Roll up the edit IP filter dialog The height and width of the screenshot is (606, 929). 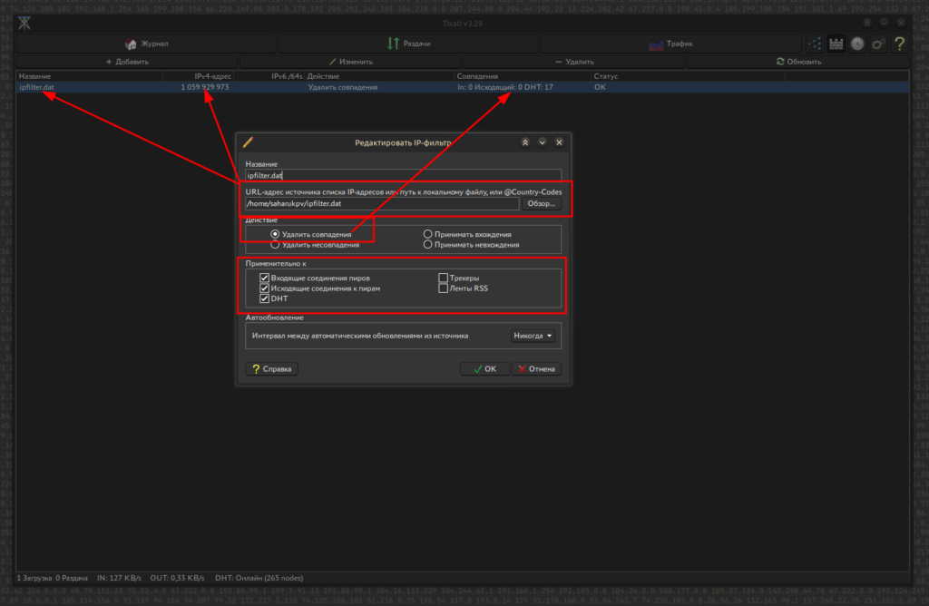coord(525,142)
